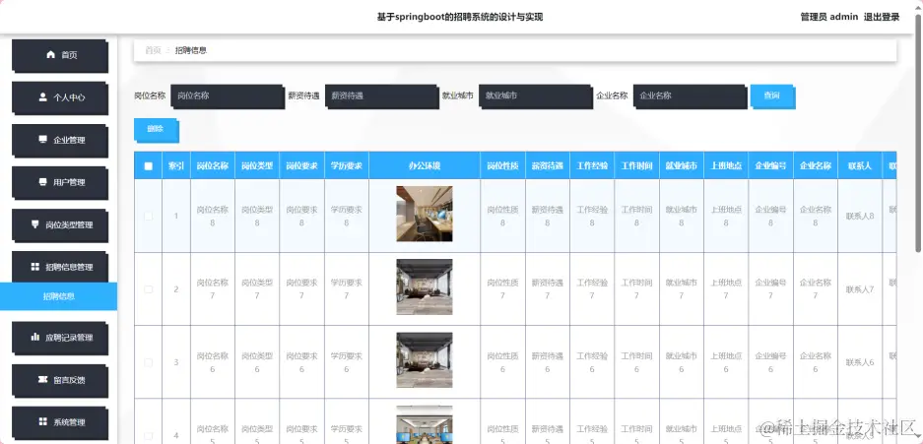Click the 删除 button above the table

click(156, 130)
